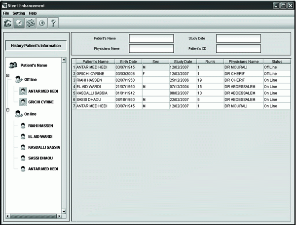Screen dimensions: 296x225
Task: Sort by Sex column header
Action: 156,62
